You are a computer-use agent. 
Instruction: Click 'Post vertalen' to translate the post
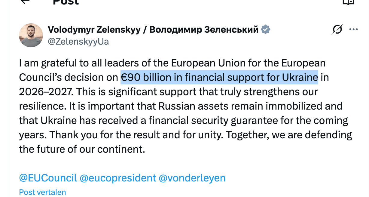point(42,192)
